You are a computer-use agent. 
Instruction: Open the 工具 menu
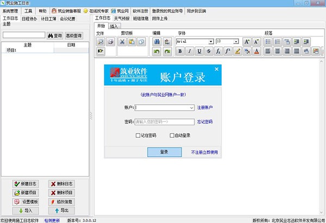pos(28,11)
